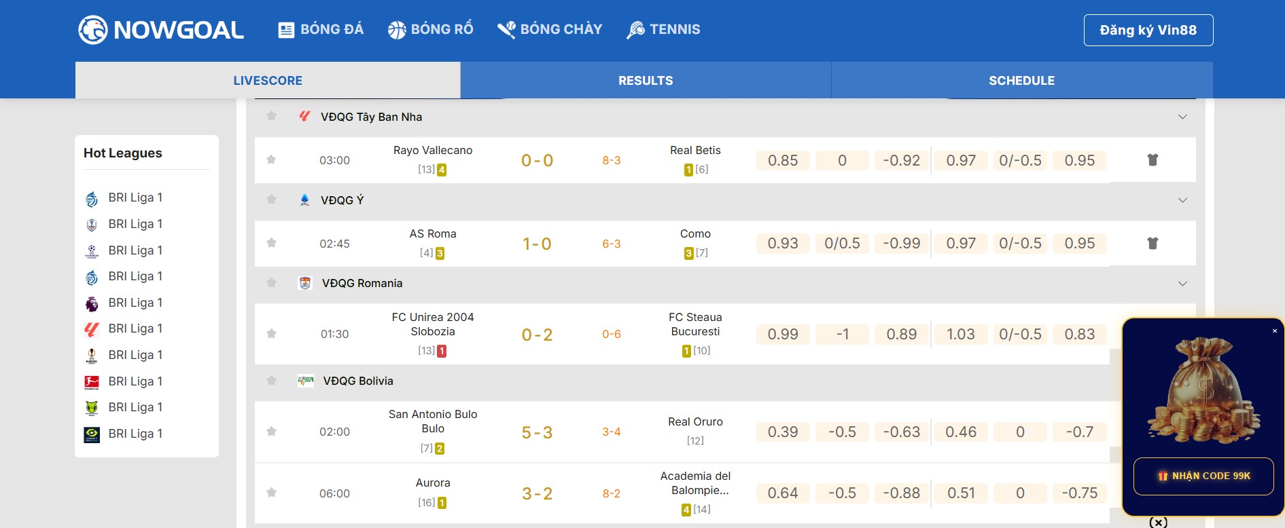Open the SCHEDULE tab
Image resolution: width=1285 pixels, height=528 pixels.
point(1021,81)
